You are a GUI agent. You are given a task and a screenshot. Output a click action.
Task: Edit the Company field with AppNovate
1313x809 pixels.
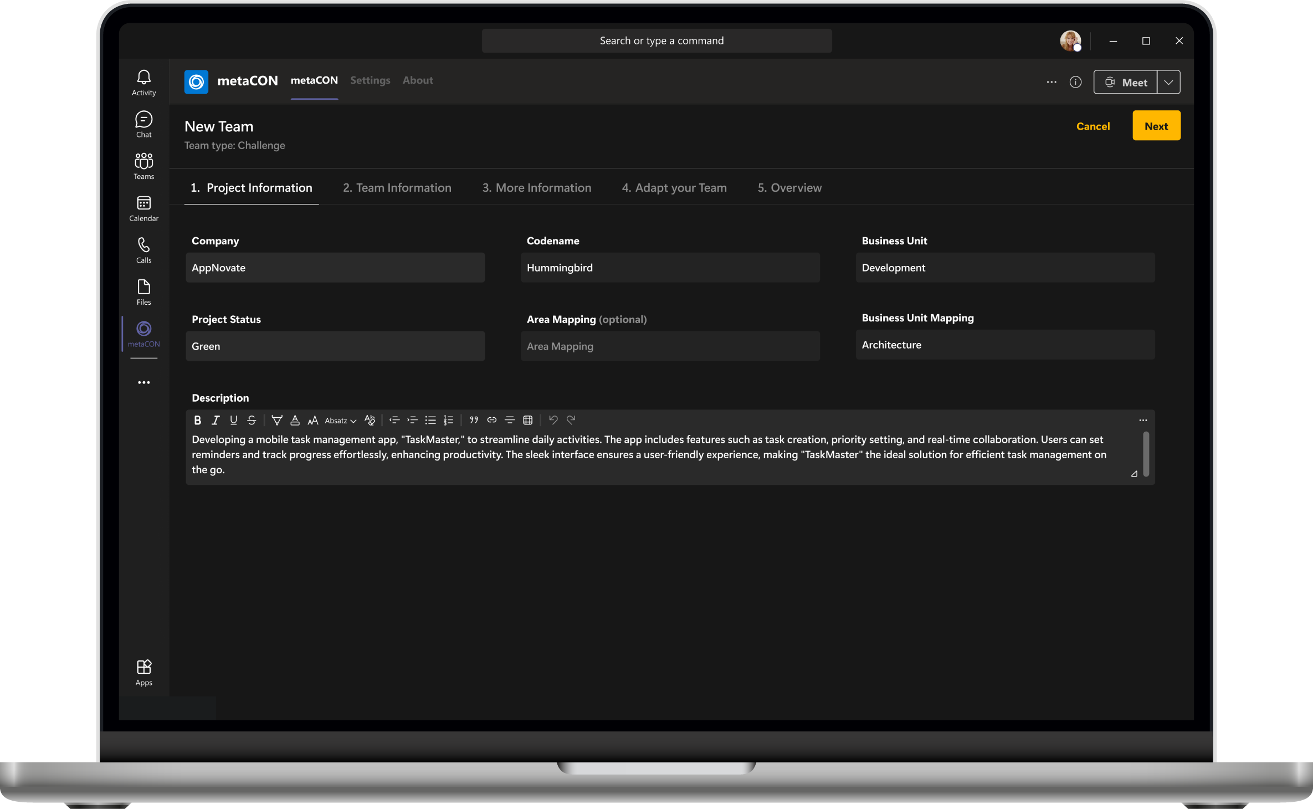[335, 268]
